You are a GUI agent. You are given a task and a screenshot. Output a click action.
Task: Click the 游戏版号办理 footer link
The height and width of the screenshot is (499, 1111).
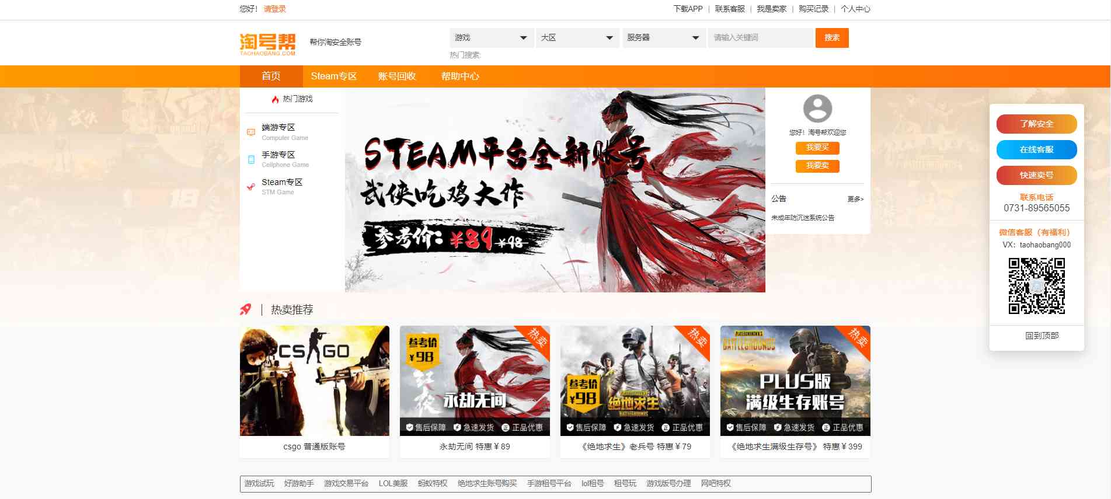668,483
